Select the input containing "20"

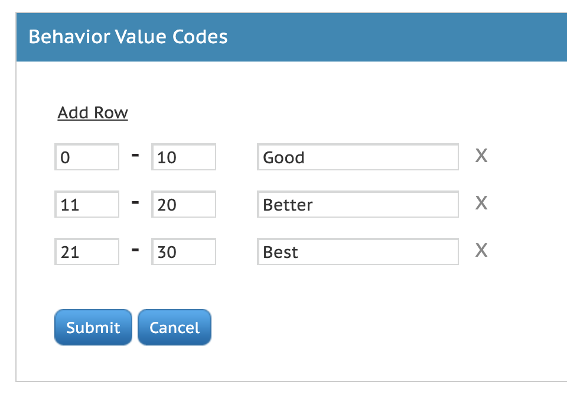(x=184, y=204)
